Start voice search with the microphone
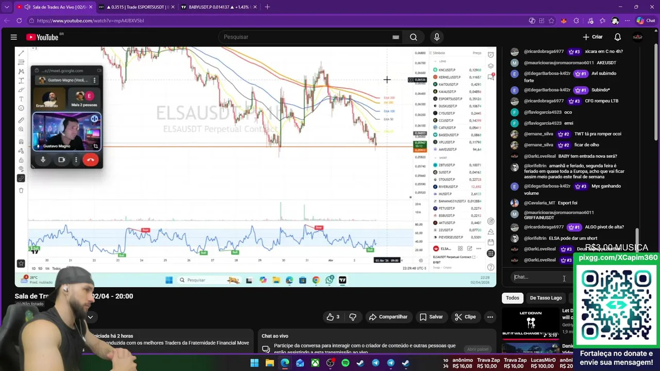This screenshot has height=371, width=660. (x=437, y=37)
